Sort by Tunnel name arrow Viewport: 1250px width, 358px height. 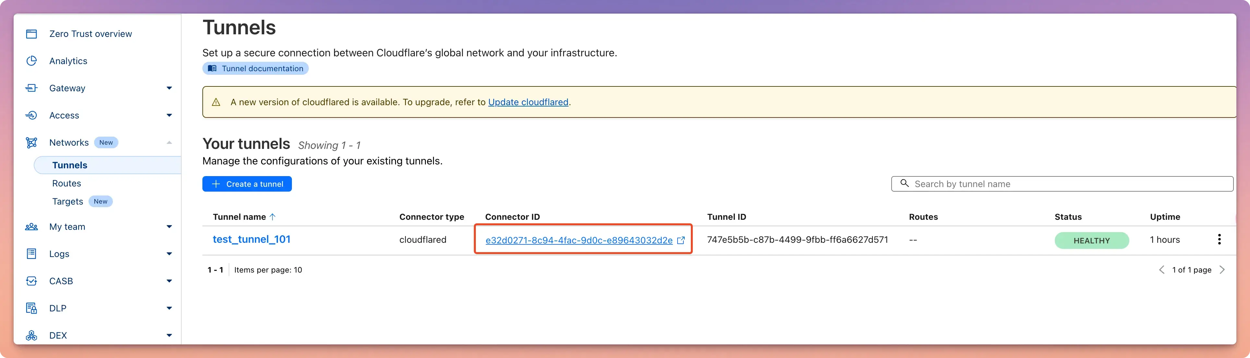point(273,217)
